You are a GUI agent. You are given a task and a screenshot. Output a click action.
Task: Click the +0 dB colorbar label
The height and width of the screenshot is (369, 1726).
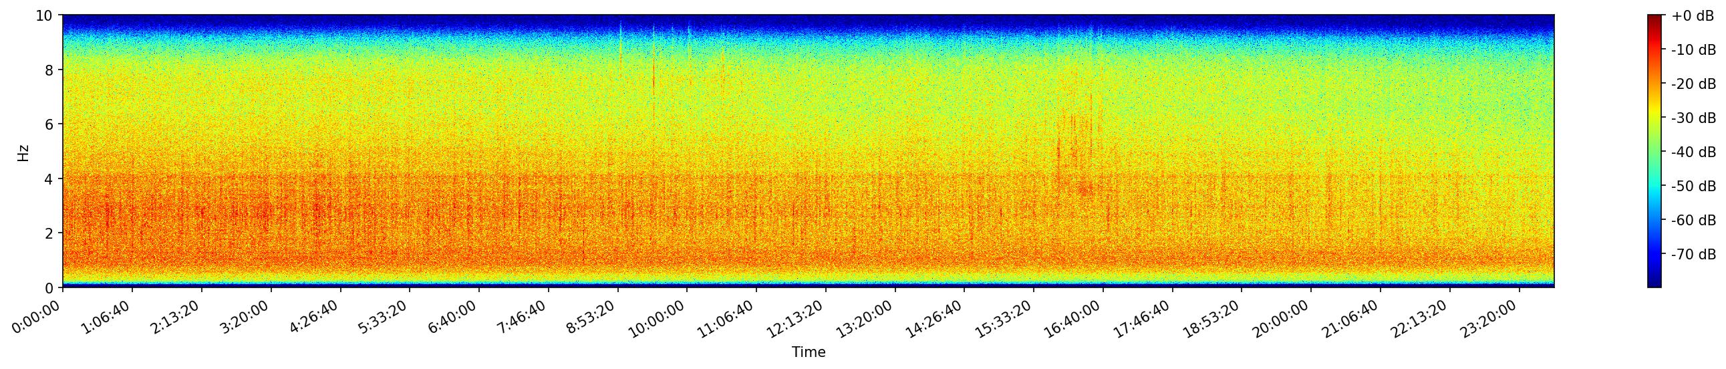coord(1693,16)
